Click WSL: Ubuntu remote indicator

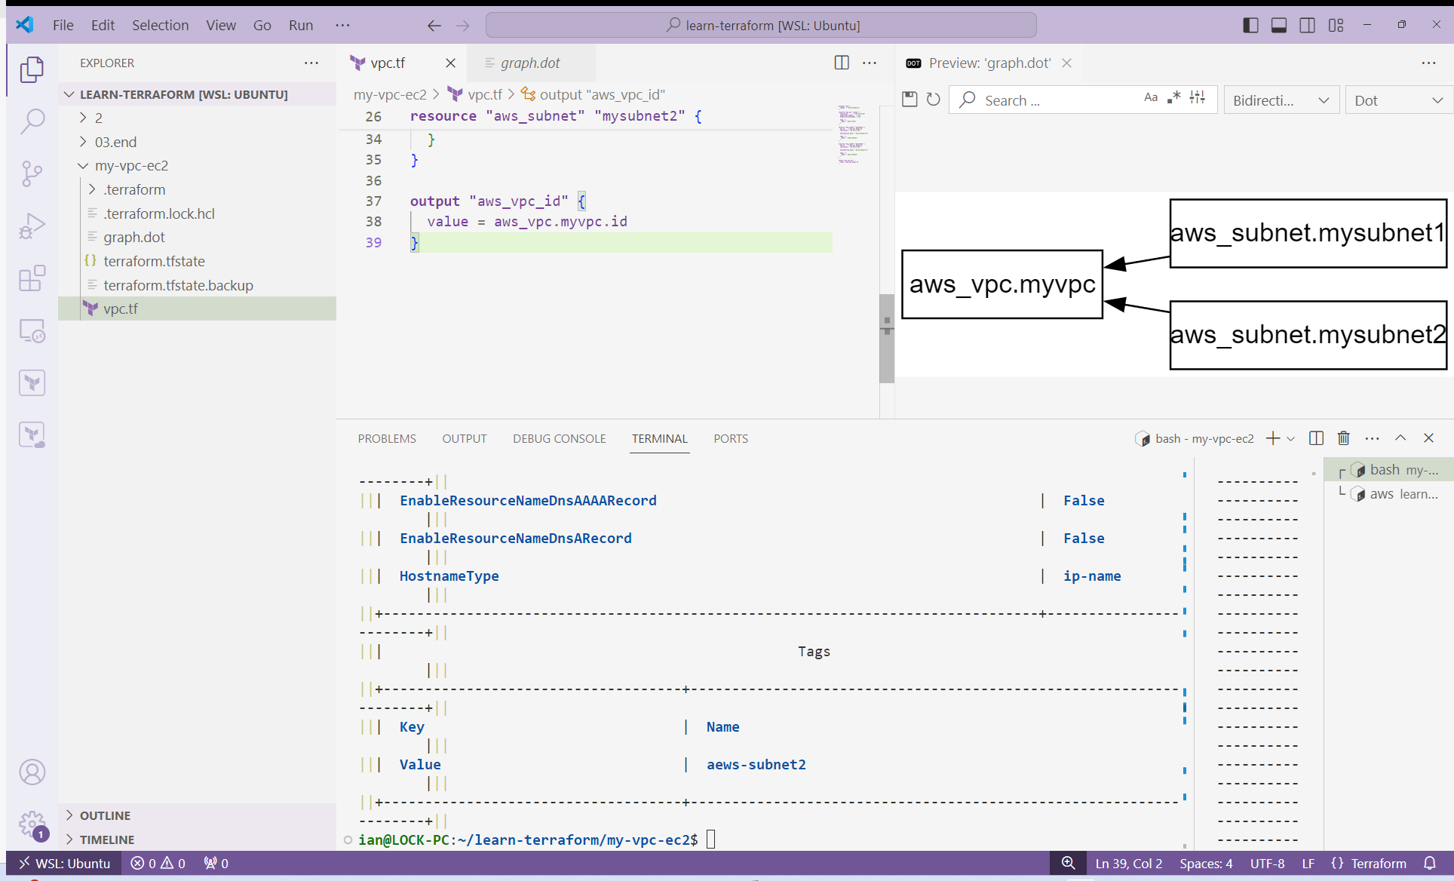click(x=65, y=863)
